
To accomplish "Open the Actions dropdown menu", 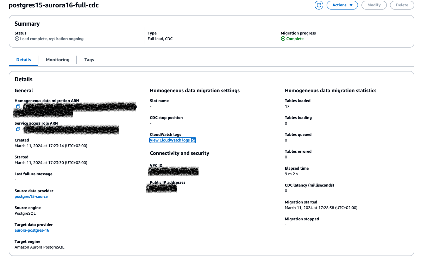I will 342,5.
